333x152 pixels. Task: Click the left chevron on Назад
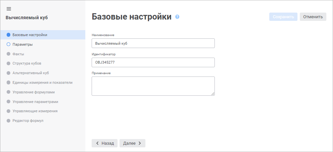click(97, 143)
